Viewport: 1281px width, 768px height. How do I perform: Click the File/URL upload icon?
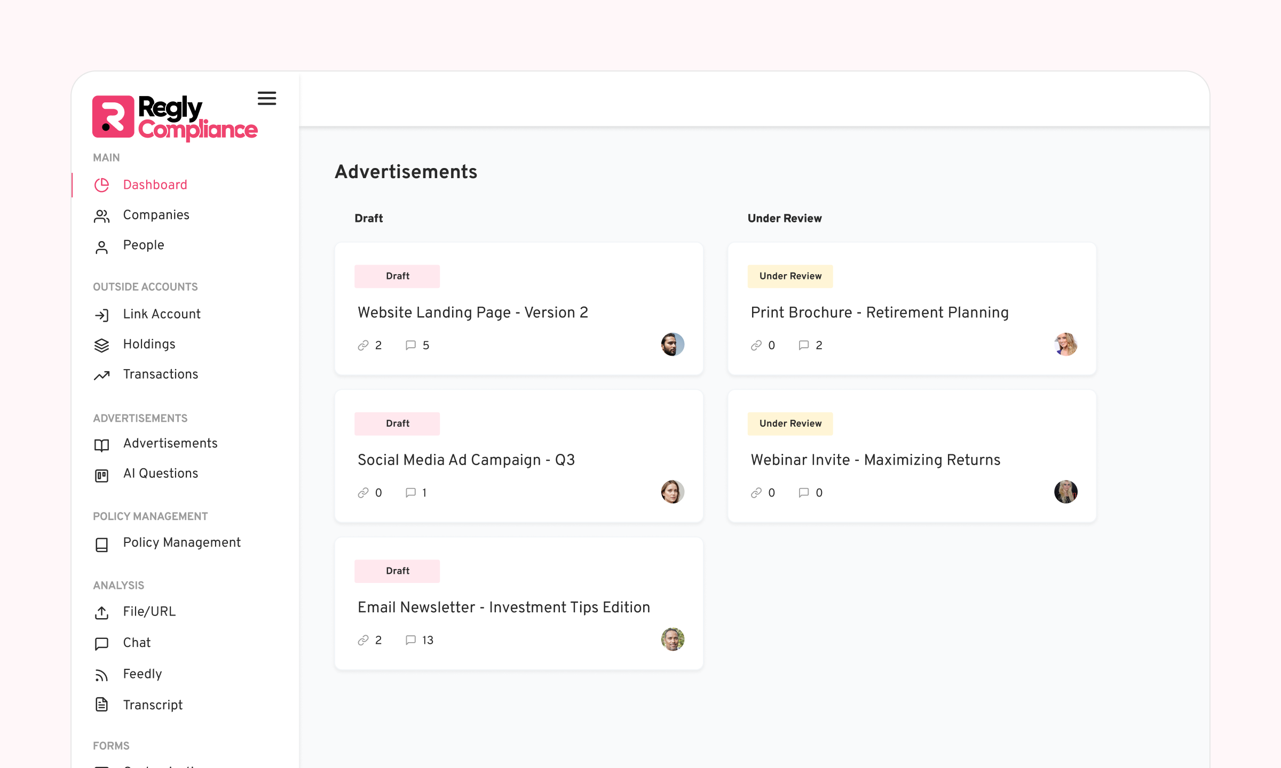coord(101,613)
